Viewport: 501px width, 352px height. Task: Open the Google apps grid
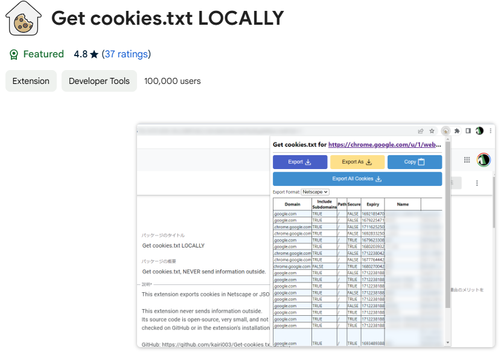point(467,160)
